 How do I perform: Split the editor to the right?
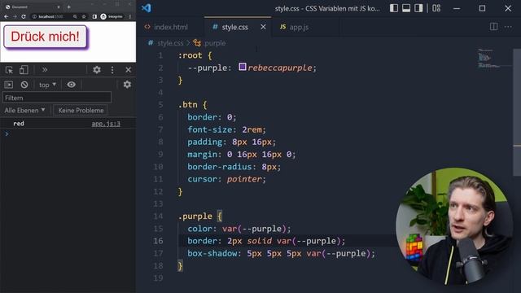coord(494,27)
